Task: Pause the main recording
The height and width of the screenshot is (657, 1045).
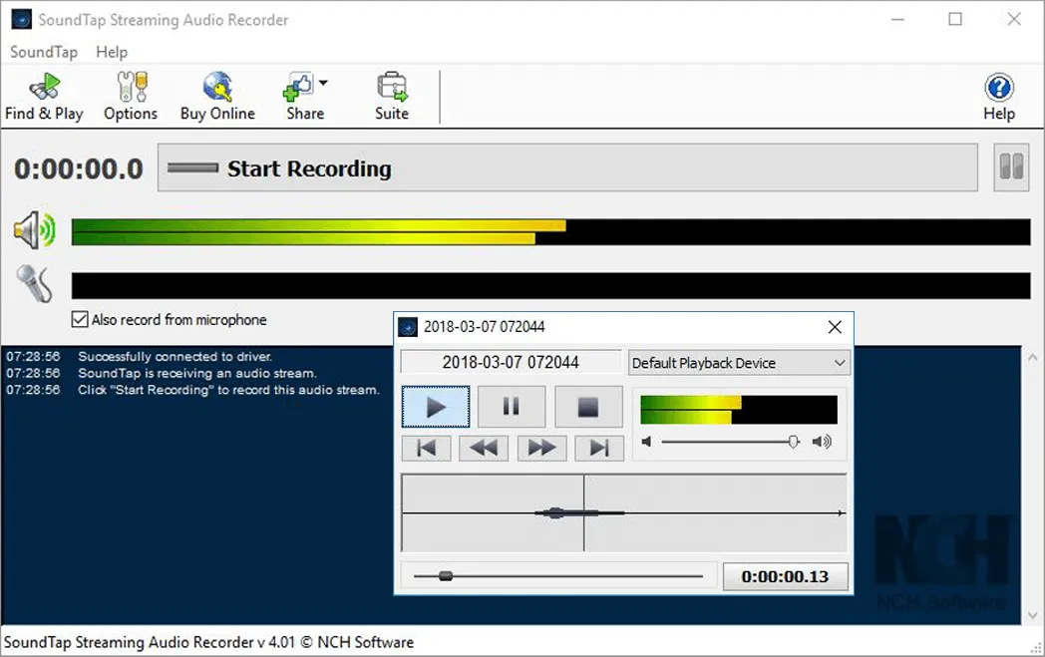Action: [1012, 167]
